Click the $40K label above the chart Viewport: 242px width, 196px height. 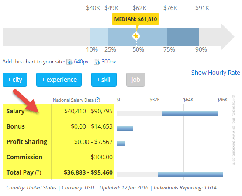(x=93, y=8)
